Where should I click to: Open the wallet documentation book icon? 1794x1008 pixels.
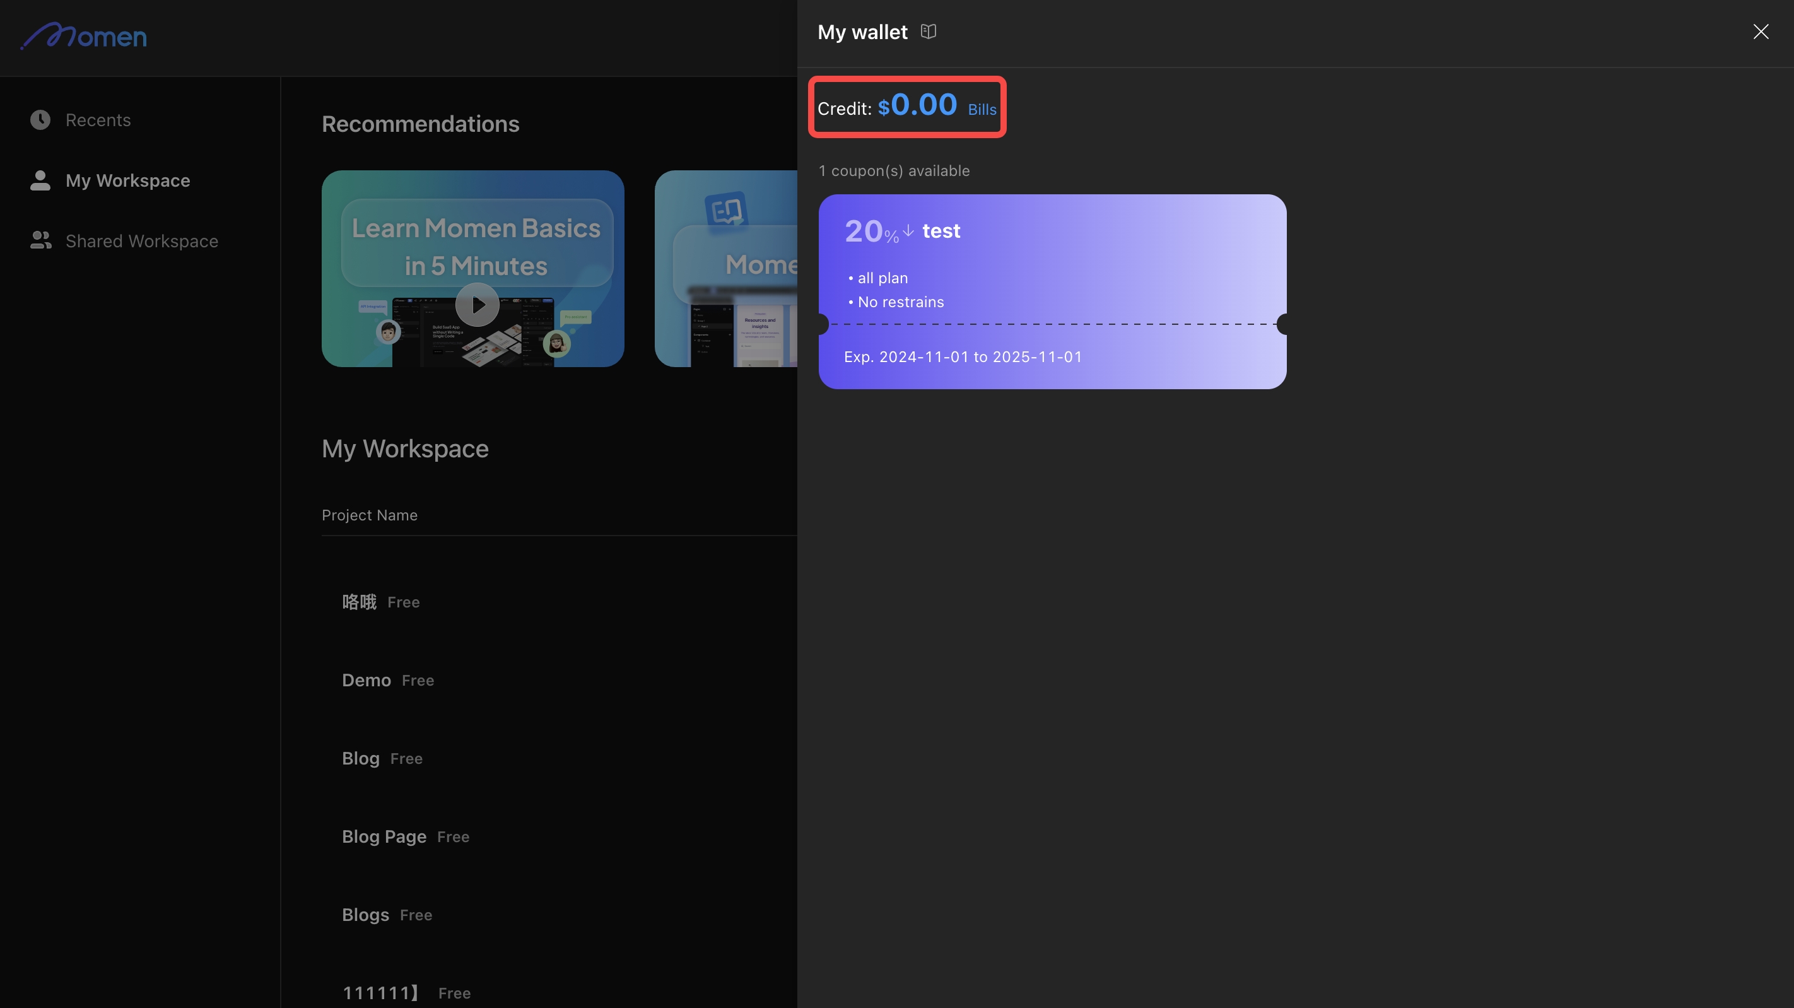pos(928,32)
